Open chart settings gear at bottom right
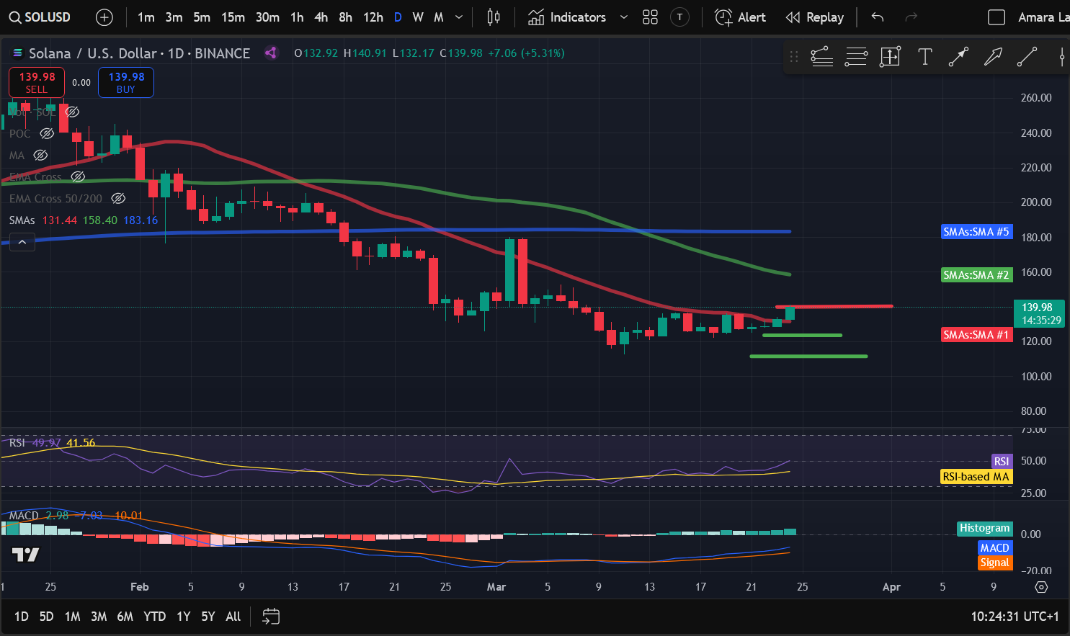This screenshot has width=1070, height=636. (x=1041, y=587)
